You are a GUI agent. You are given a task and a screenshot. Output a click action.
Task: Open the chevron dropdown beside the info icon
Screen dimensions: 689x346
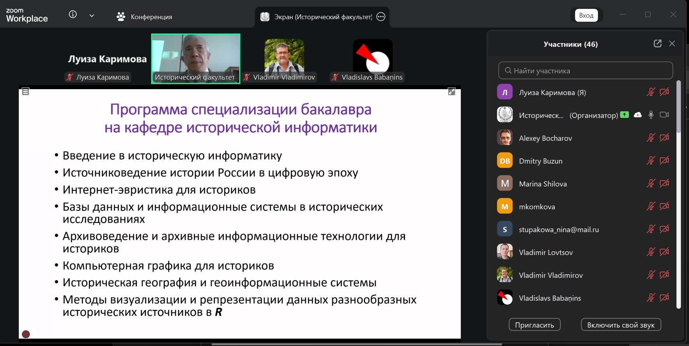click(x=91, y=15)
